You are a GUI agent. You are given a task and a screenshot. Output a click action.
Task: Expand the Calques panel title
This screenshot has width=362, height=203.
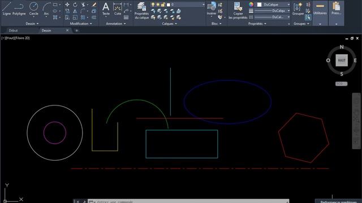point(169,24)
